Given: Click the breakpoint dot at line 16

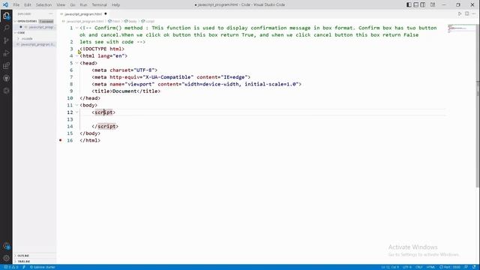Looking at the screenshot, I should coord(60,140).
